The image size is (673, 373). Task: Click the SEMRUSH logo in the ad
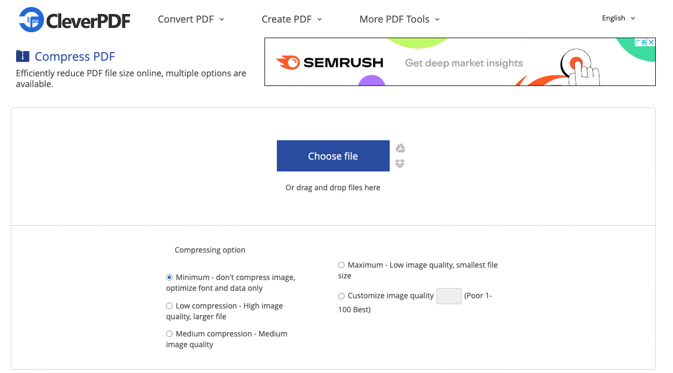pos(330,62)
